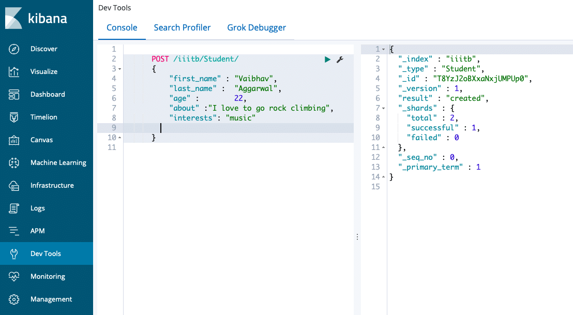Click the Timelion icon in sidebar
The width and height of the screenshot is (573, 315).
click(14, 117)
